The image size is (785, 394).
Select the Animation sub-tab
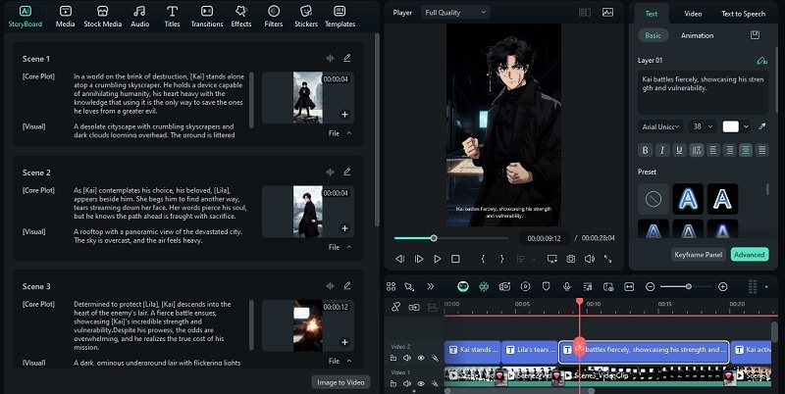[x=697, y=35]
